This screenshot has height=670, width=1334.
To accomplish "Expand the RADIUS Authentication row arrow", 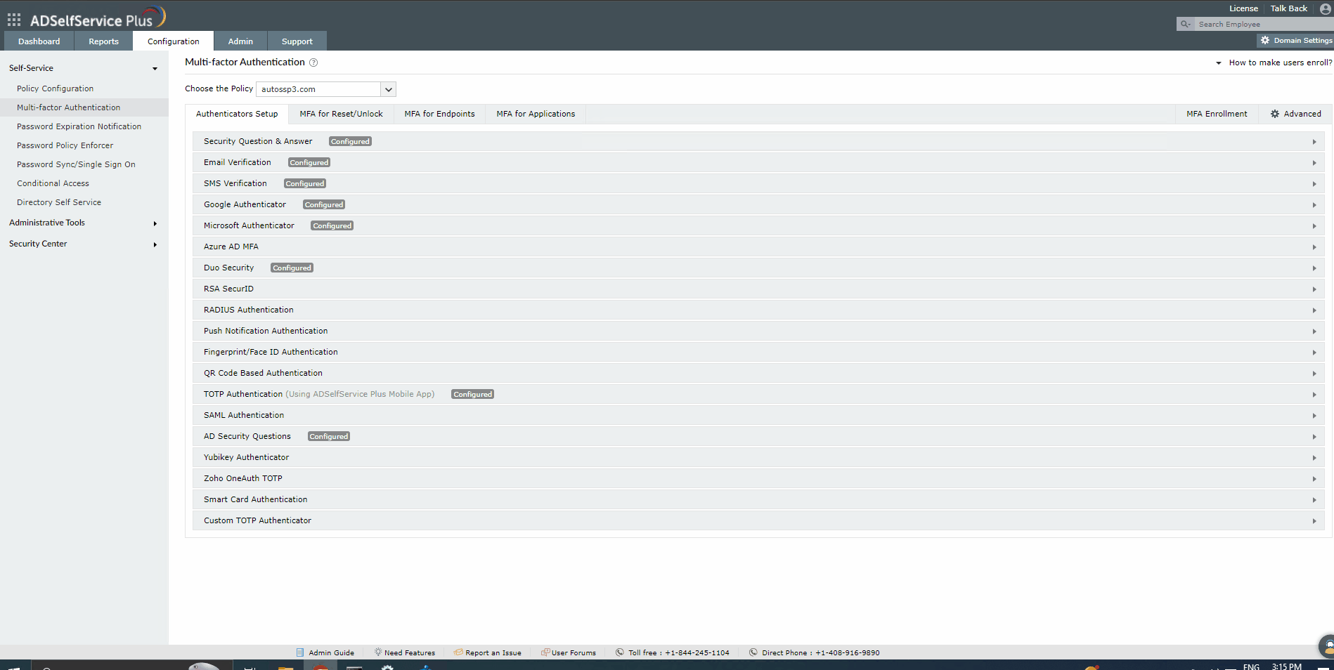I will 1314,310.
